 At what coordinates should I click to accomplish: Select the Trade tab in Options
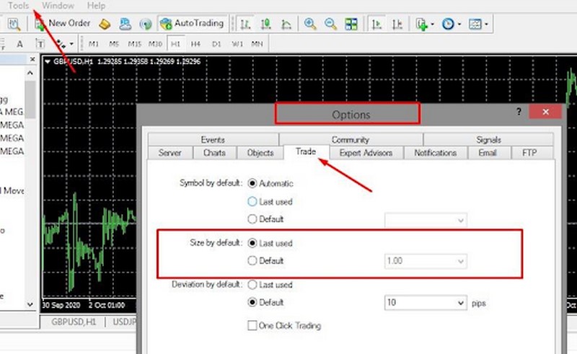306,151
